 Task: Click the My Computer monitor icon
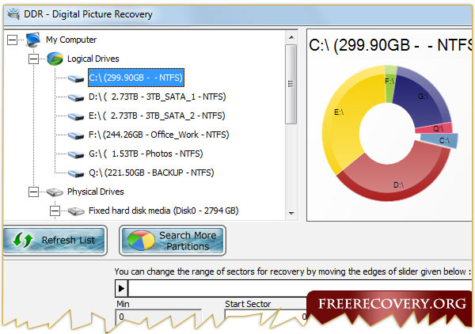(x=33, y=40)
